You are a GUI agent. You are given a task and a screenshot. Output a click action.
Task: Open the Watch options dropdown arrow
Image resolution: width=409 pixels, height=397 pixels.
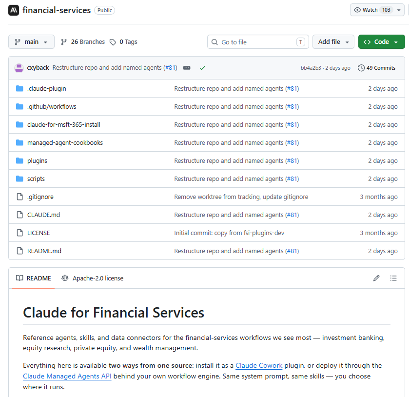[x=399, y=10]
